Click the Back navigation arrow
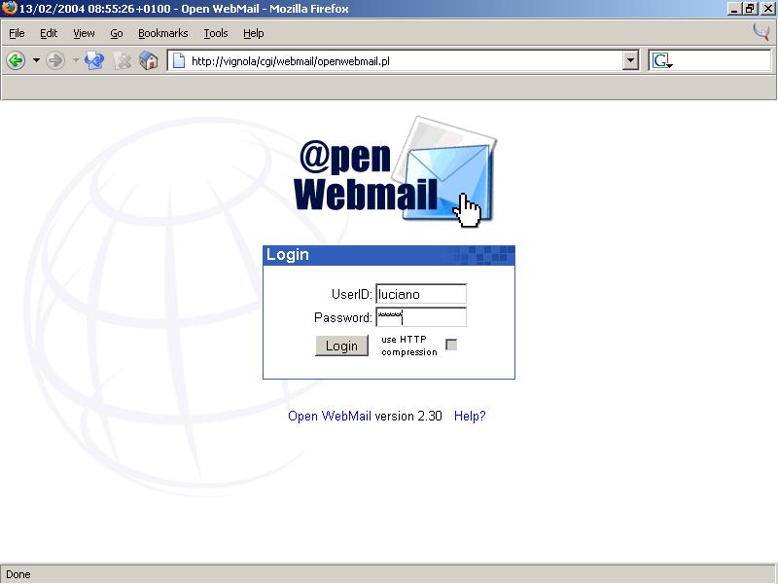 point(16,60)
